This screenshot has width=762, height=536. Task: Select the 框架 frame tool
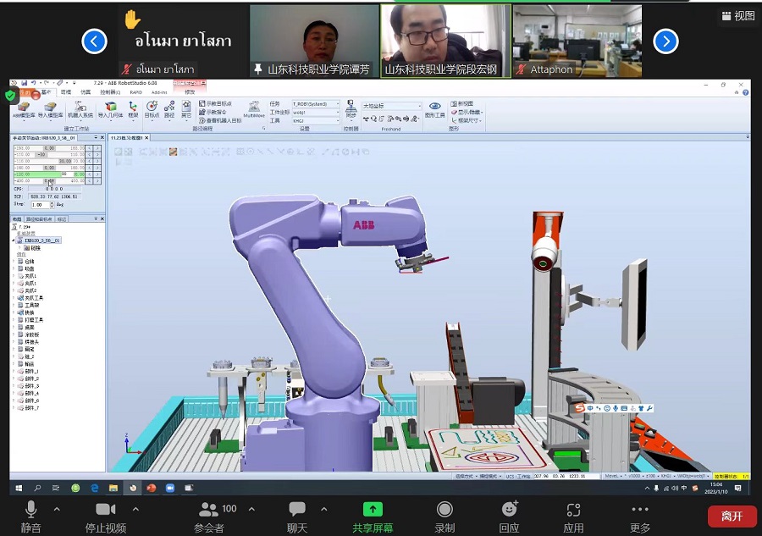(x=133, y=110)
